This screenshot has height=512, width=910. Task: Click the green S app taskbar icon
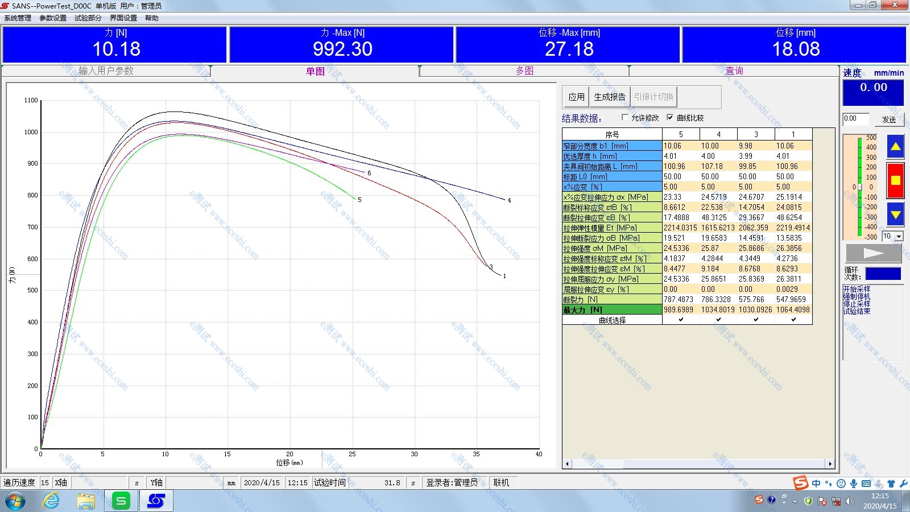121,501
